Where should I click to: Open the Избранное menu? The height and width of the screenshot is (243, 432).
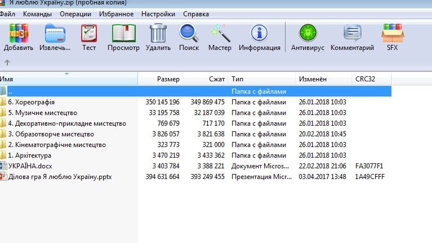coord(116,14)
